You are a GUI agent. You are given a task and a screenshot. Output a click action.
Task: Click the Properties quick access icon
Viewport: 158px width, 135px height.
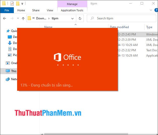[x=12, y=4]
